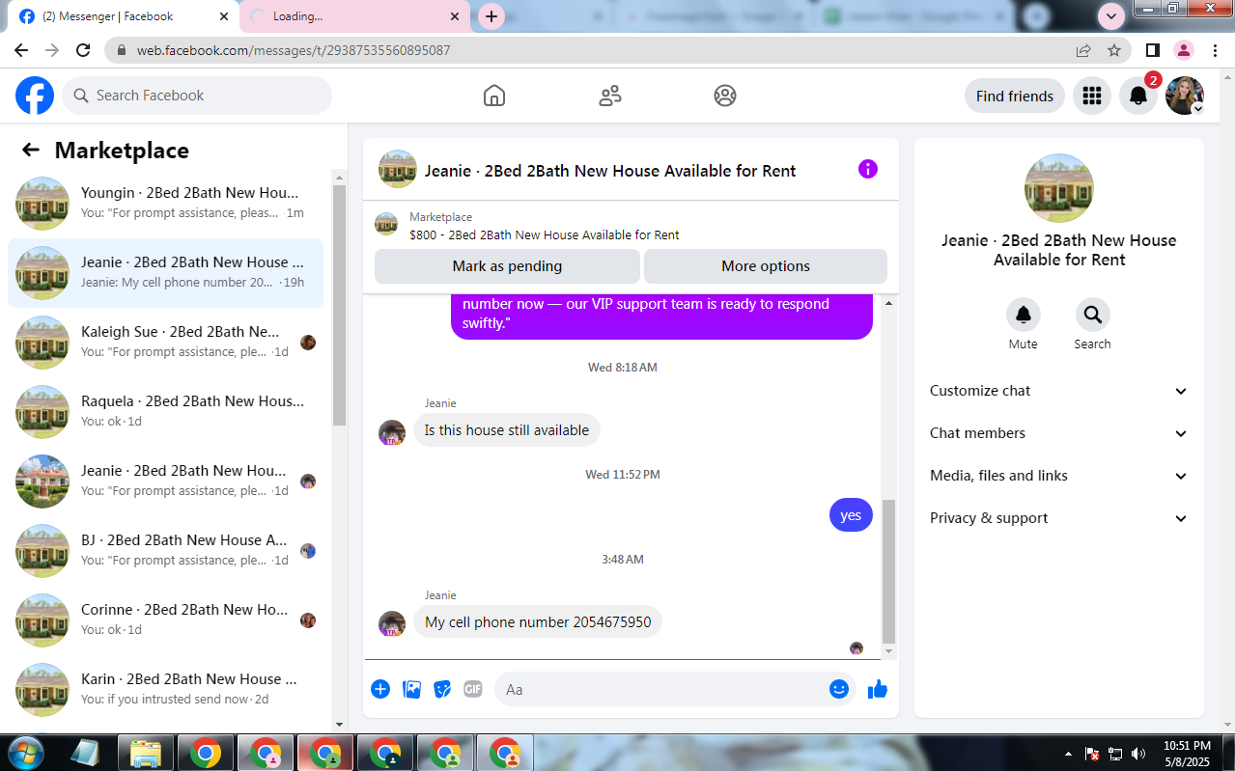
Task: Open the notifications bell with badge
Action: (1138, 96)
